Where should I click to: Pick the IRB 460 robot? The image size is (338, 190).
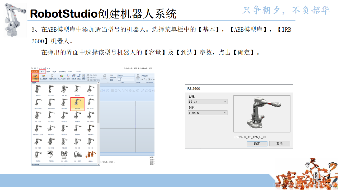77,143
